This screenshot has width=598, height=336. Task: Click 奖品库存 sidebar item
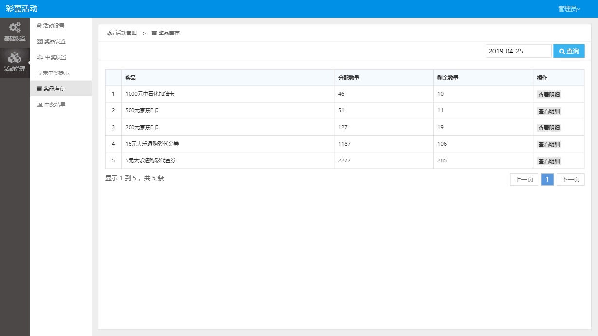(x=54, y=88)
